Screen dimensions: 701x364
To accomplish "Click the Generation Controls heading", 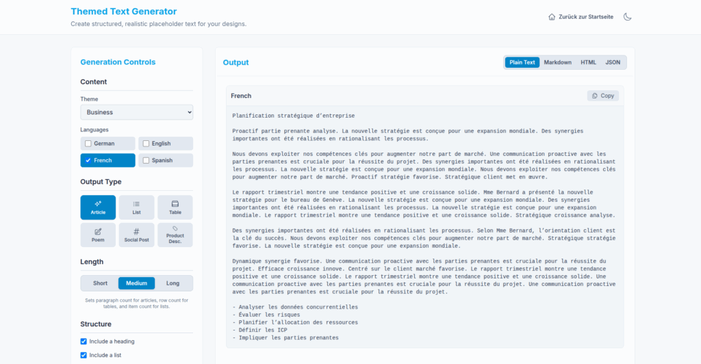I will tap(118, 62).
